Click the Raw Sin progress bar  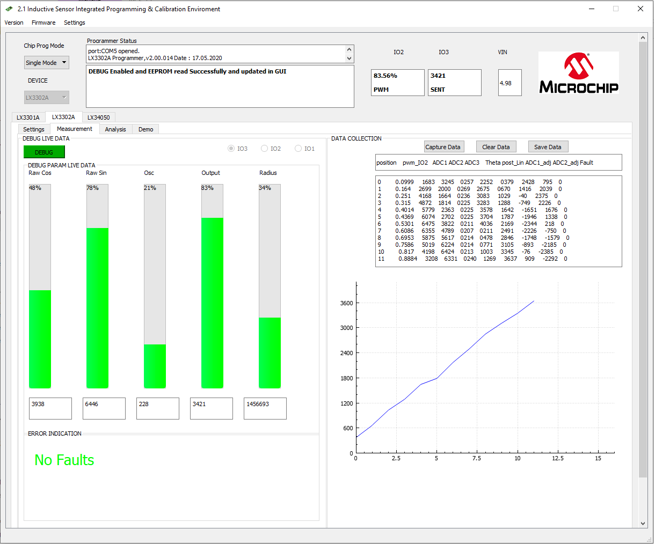pos(97,286)
